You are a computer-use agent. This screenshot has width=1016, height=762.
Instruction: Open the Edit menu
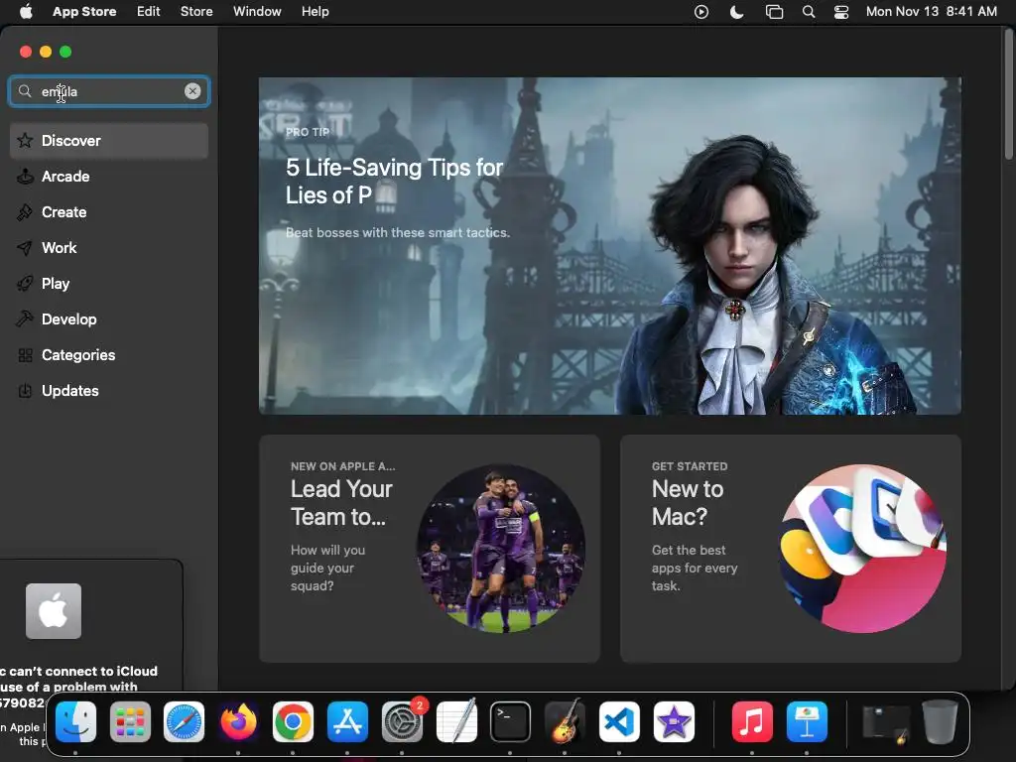click(149, 11)
